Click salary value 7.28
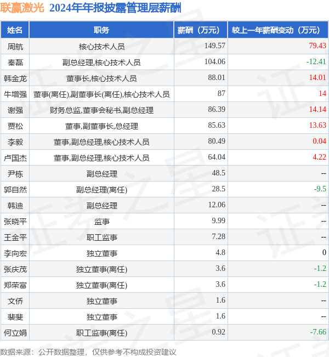This screenshot has height=357, width=329. click(219, 236)
